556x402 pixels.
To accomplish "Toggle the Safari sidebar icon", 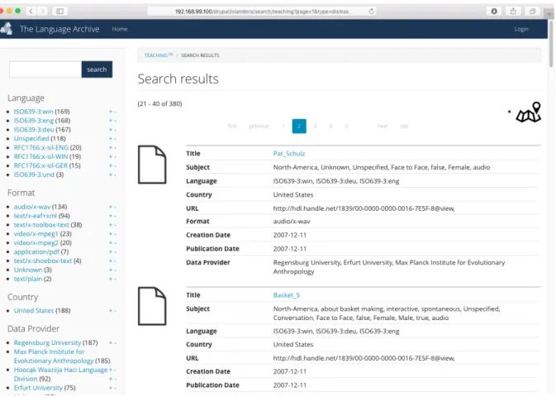I will pyautogui.click(x=60, y=12).
